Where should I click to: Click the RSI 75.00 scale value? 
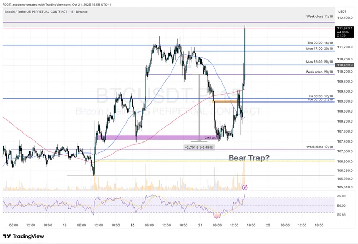click(341, 196)
